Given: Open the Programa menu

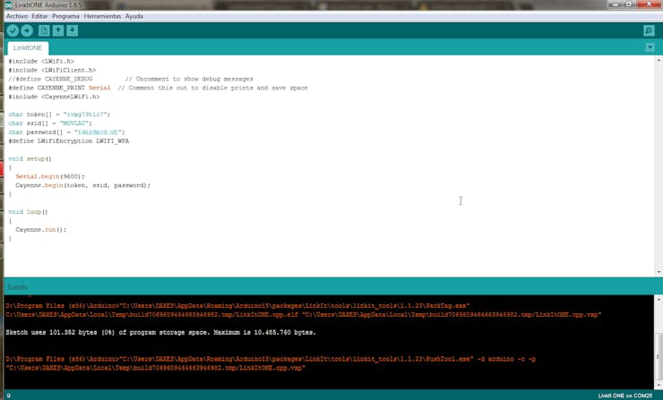Looking at the screenshot, I should pos(65,16).
